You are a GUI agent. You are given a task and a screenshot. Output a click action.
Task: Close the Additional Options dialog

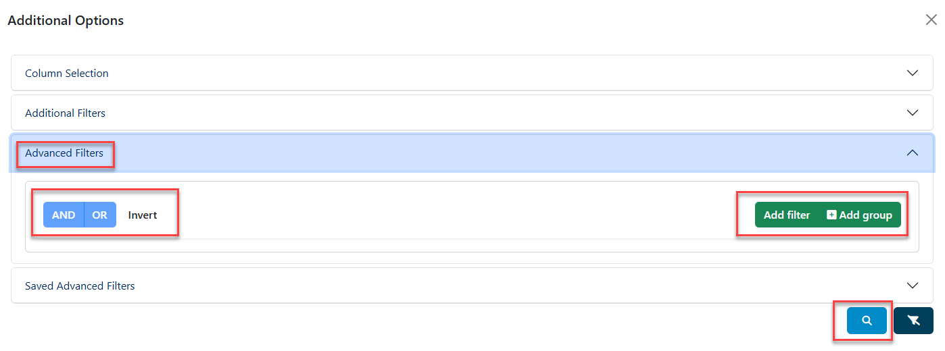pos(931,20)
